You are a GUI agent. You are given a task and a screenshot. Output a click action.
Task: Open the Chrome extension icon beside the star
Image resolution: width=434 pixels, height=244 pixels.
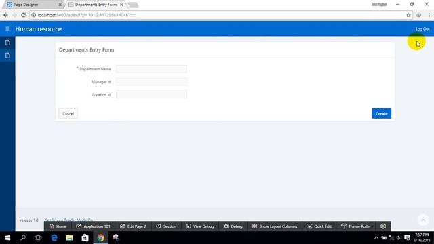pos(418,15)
